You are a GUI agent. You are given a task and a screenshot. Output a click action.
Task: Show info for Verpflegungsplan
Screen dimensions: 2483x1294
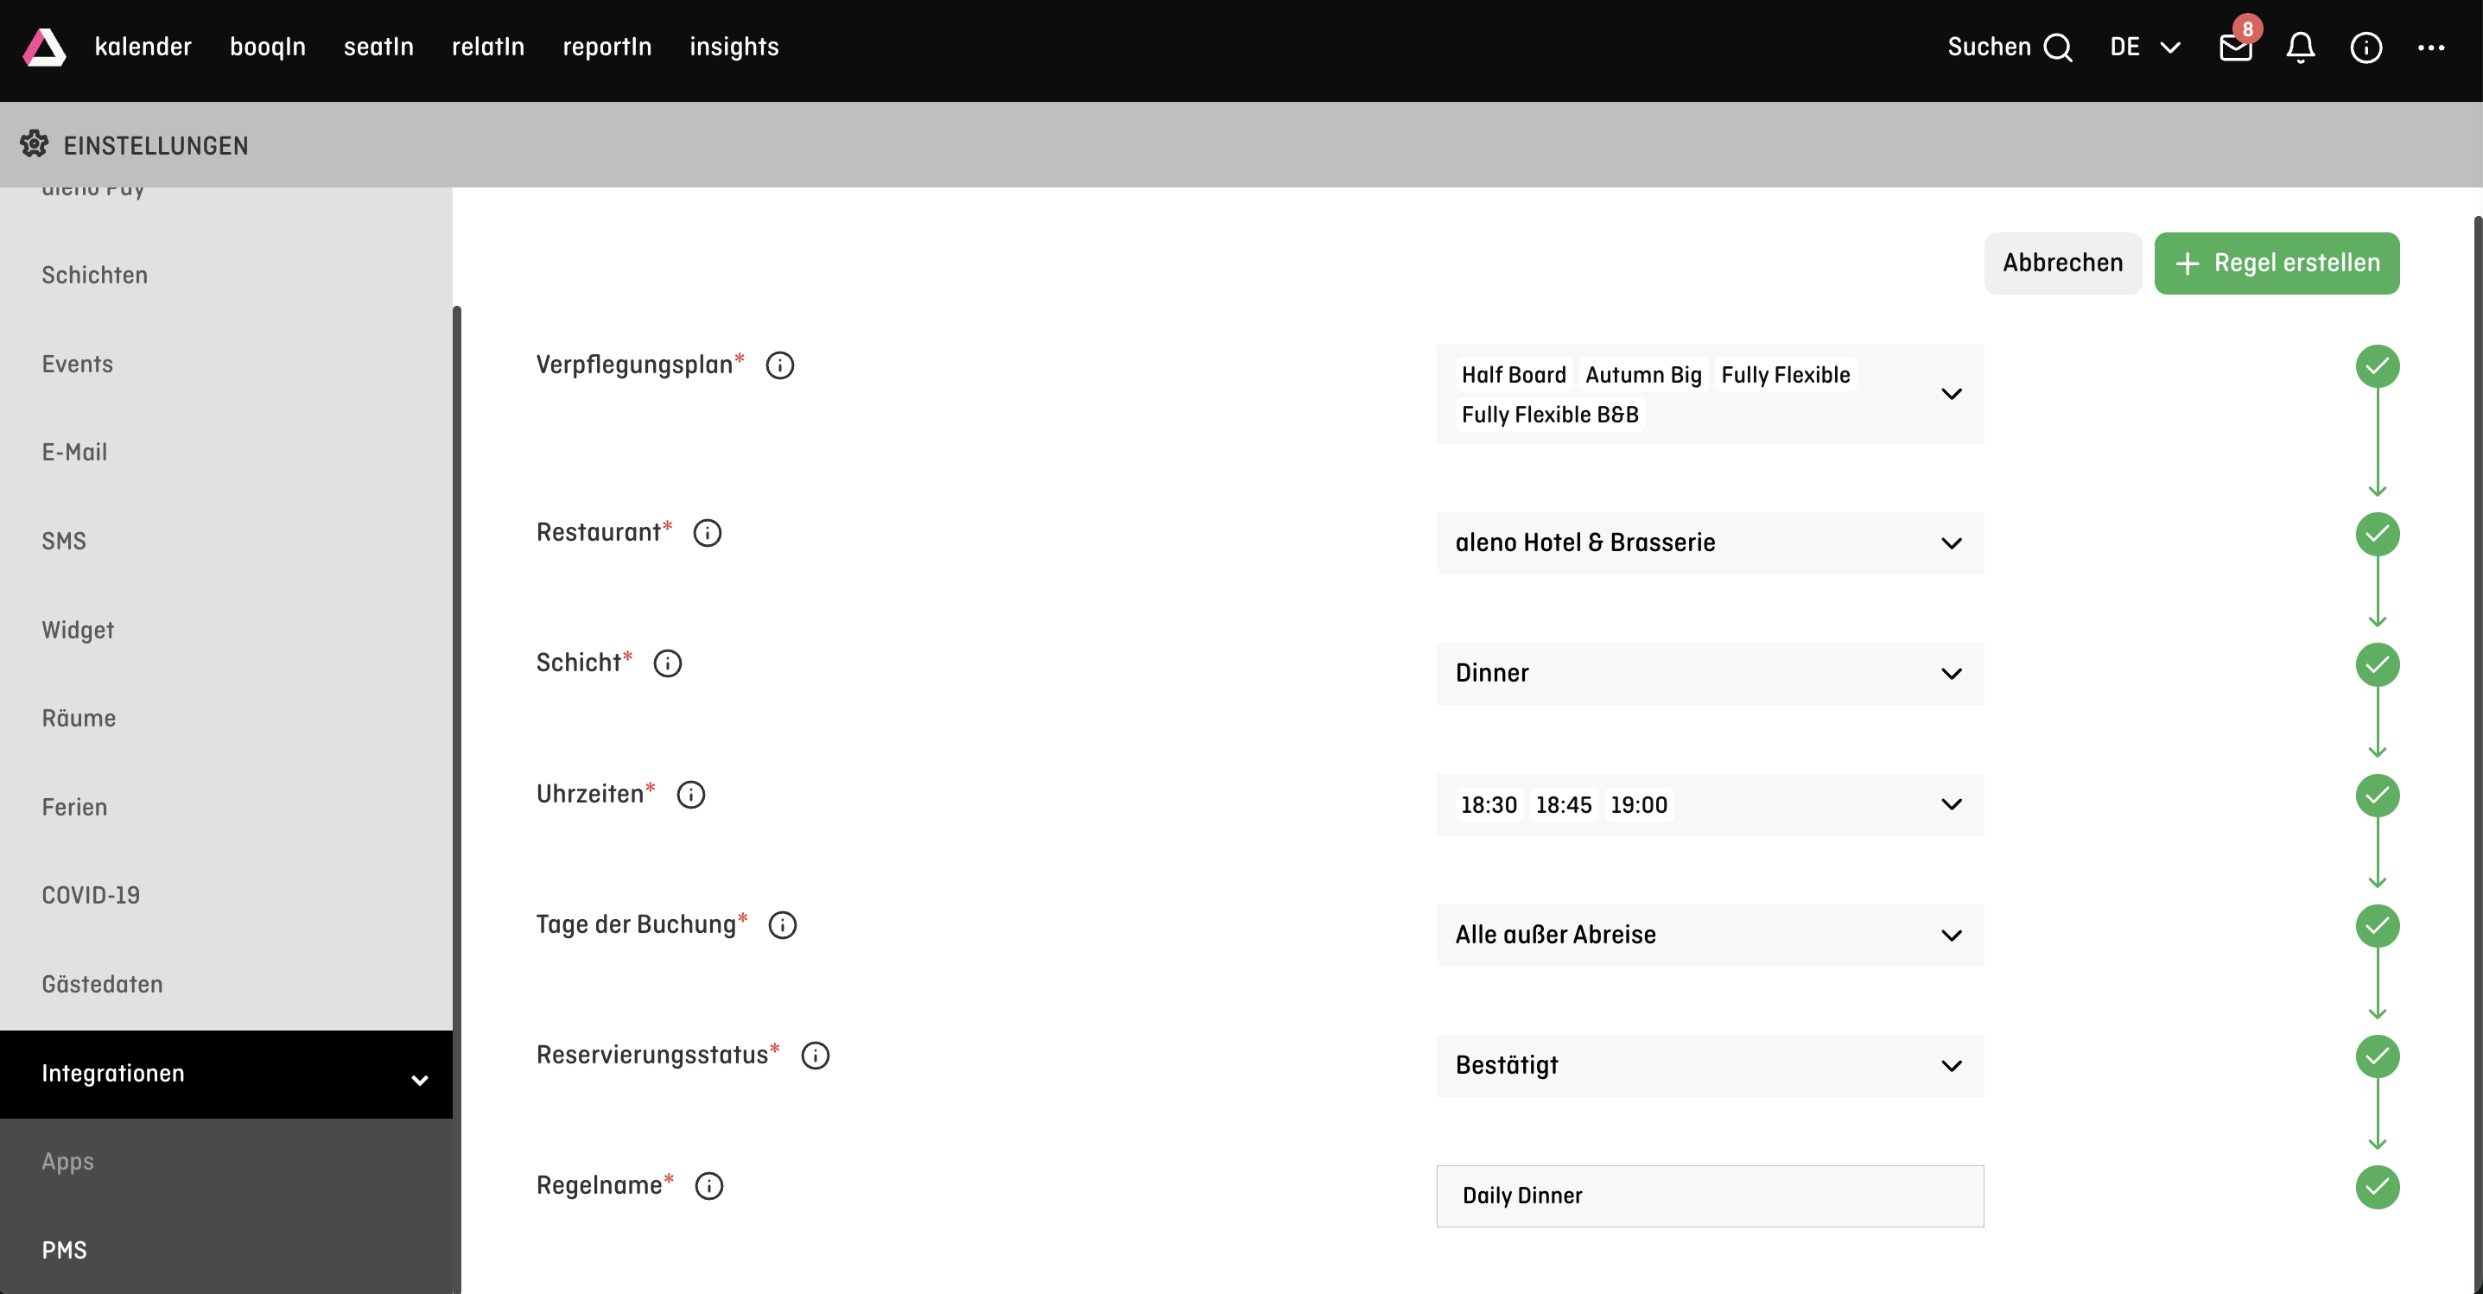click(780, 365)
